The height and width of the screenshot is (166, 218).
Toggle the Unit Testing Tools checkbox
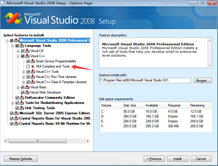click(17, 108)
